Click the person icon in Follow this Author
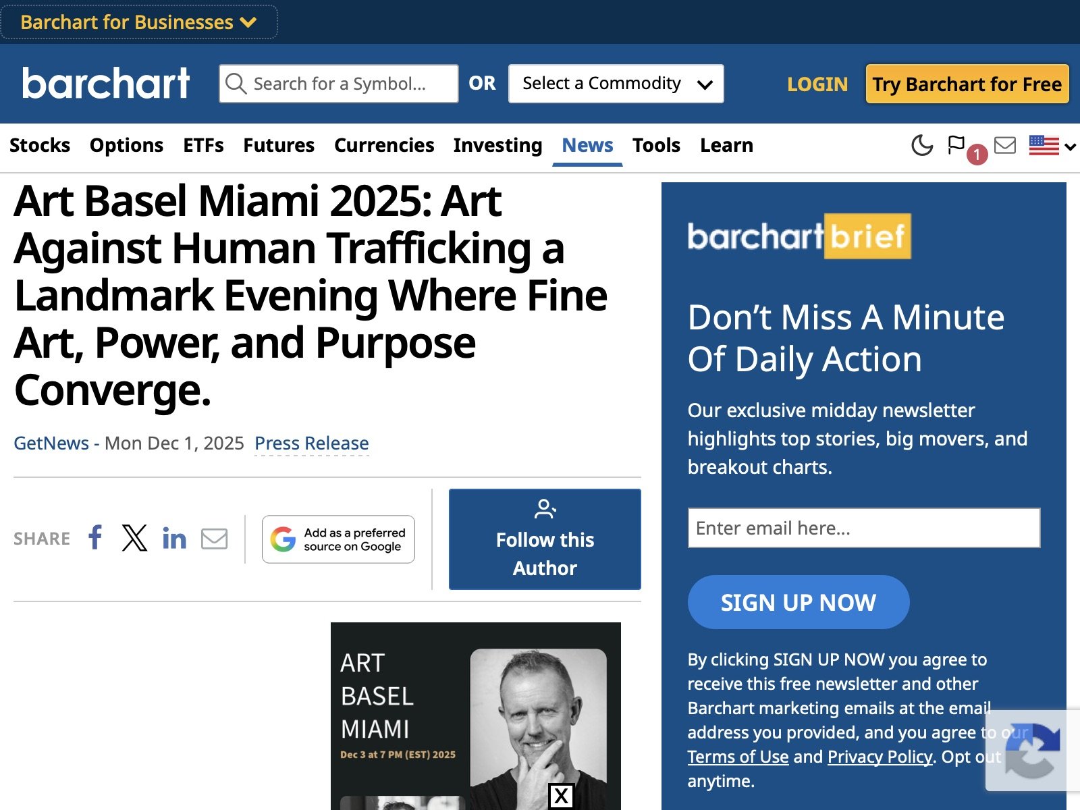The image size is (1080, 810). tap(545, 509)
